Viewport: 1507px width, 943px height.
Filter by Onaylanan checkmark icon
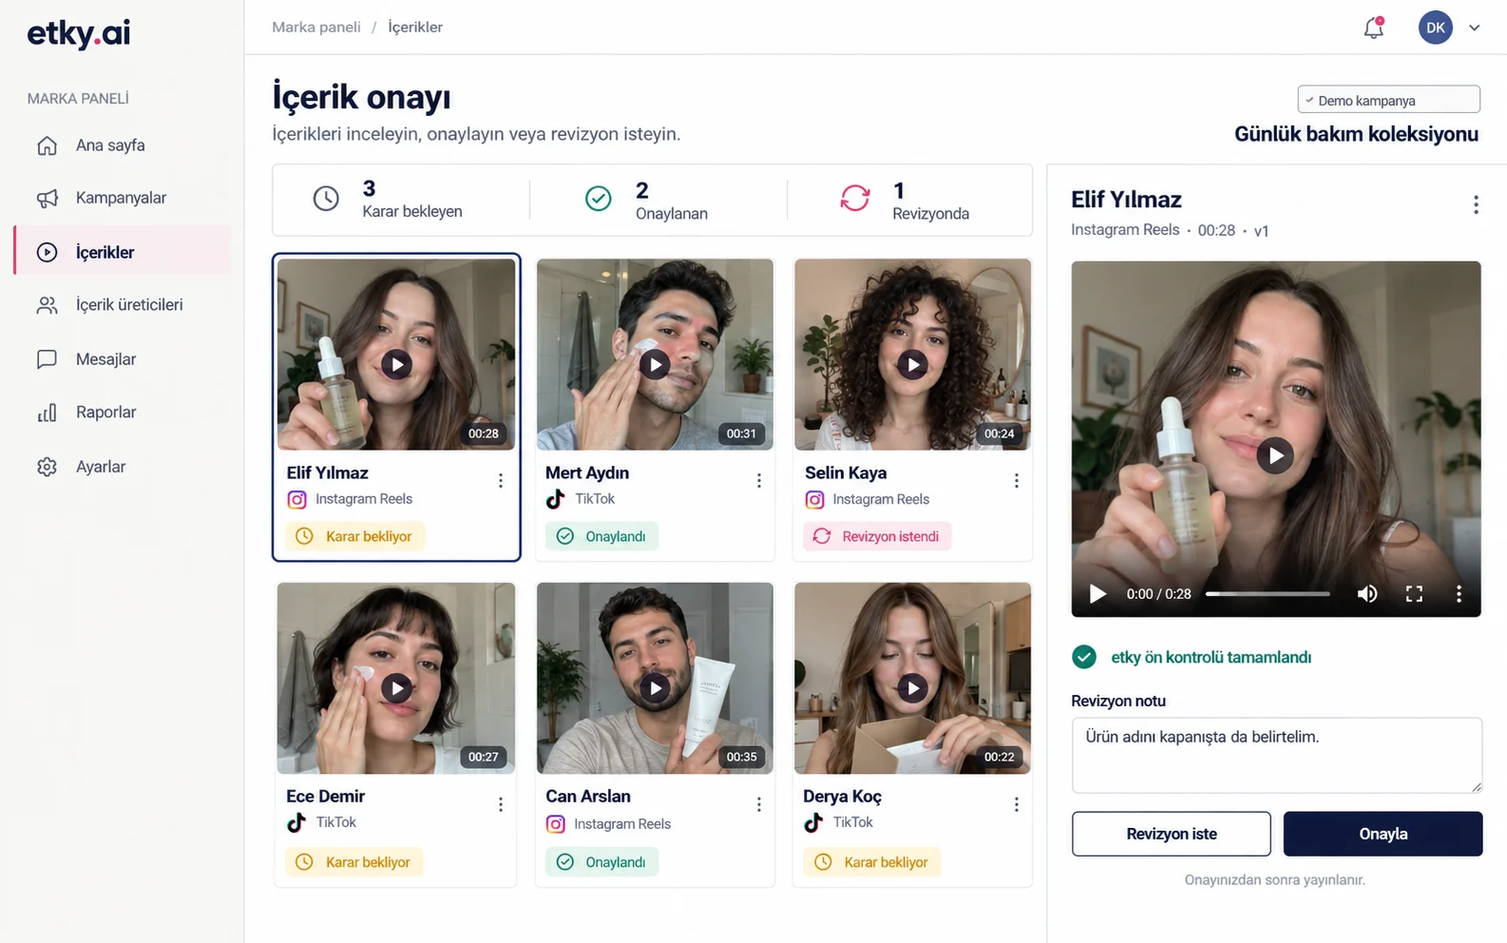tap(599, 199)
